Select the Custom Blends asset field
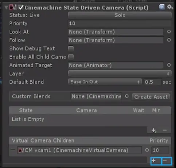Viewport: 176px width, 168px height. (x=96, y=97)
